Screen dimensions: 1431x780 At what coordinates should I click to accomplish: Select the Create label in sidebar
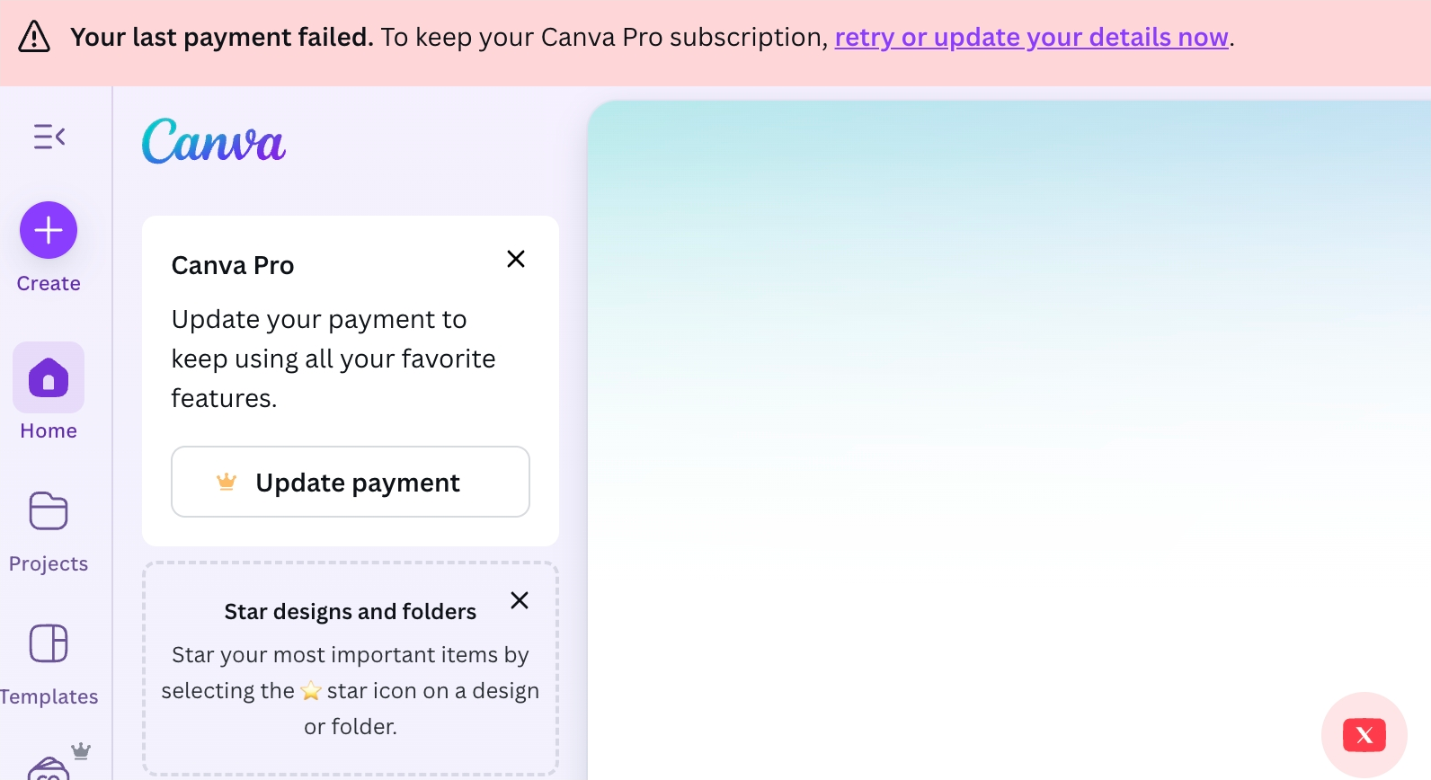(x=49, y=283)
